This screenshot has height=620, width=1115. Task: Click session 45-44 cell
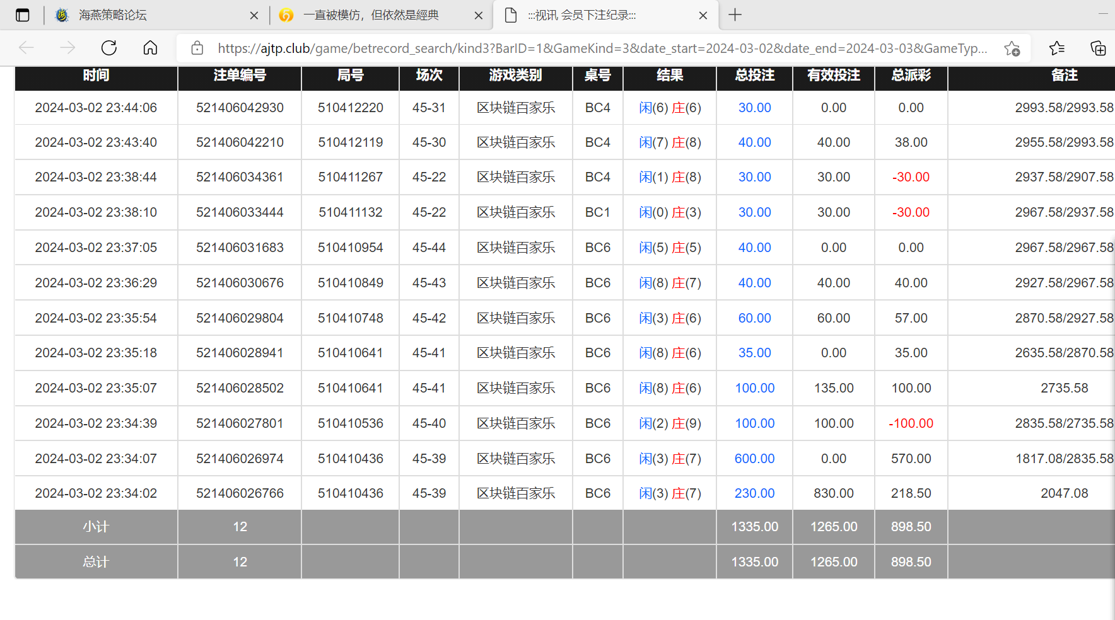click(x=429, y=248)
